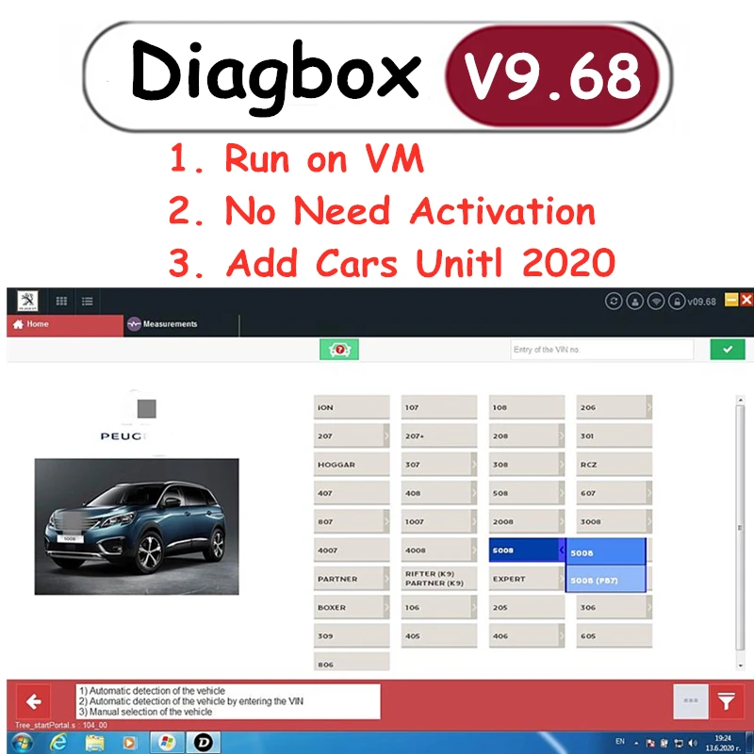Click the Entry of the VIN no. field
This screenshot has height=754, width=754.
(x=601, y=350)
